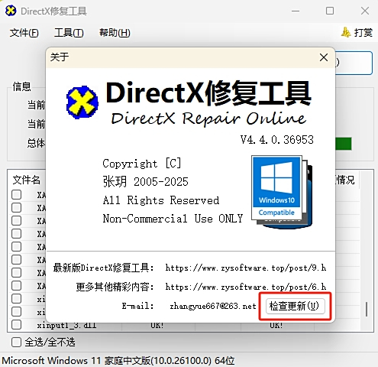Image resolution: width=378 pixels, height=367 pixels.
Task: Maximize the DirectX修复工具 window
Action: click(330, 11)
